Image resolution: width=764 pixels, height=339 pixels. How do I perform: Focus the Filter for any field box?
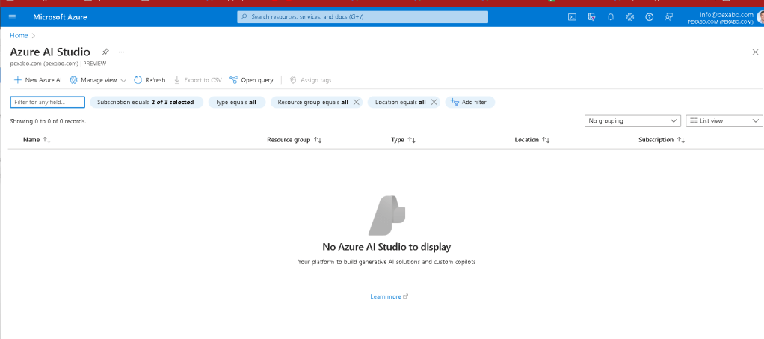coord(47,102)
